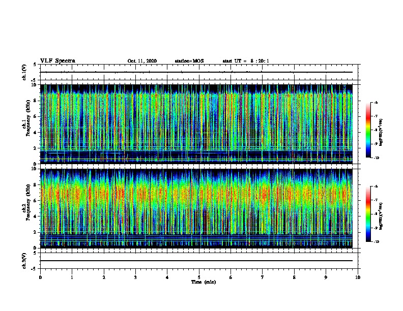Click the ch.1 spectrogram color bar
The image size is (403, 311).
[368, 130]
